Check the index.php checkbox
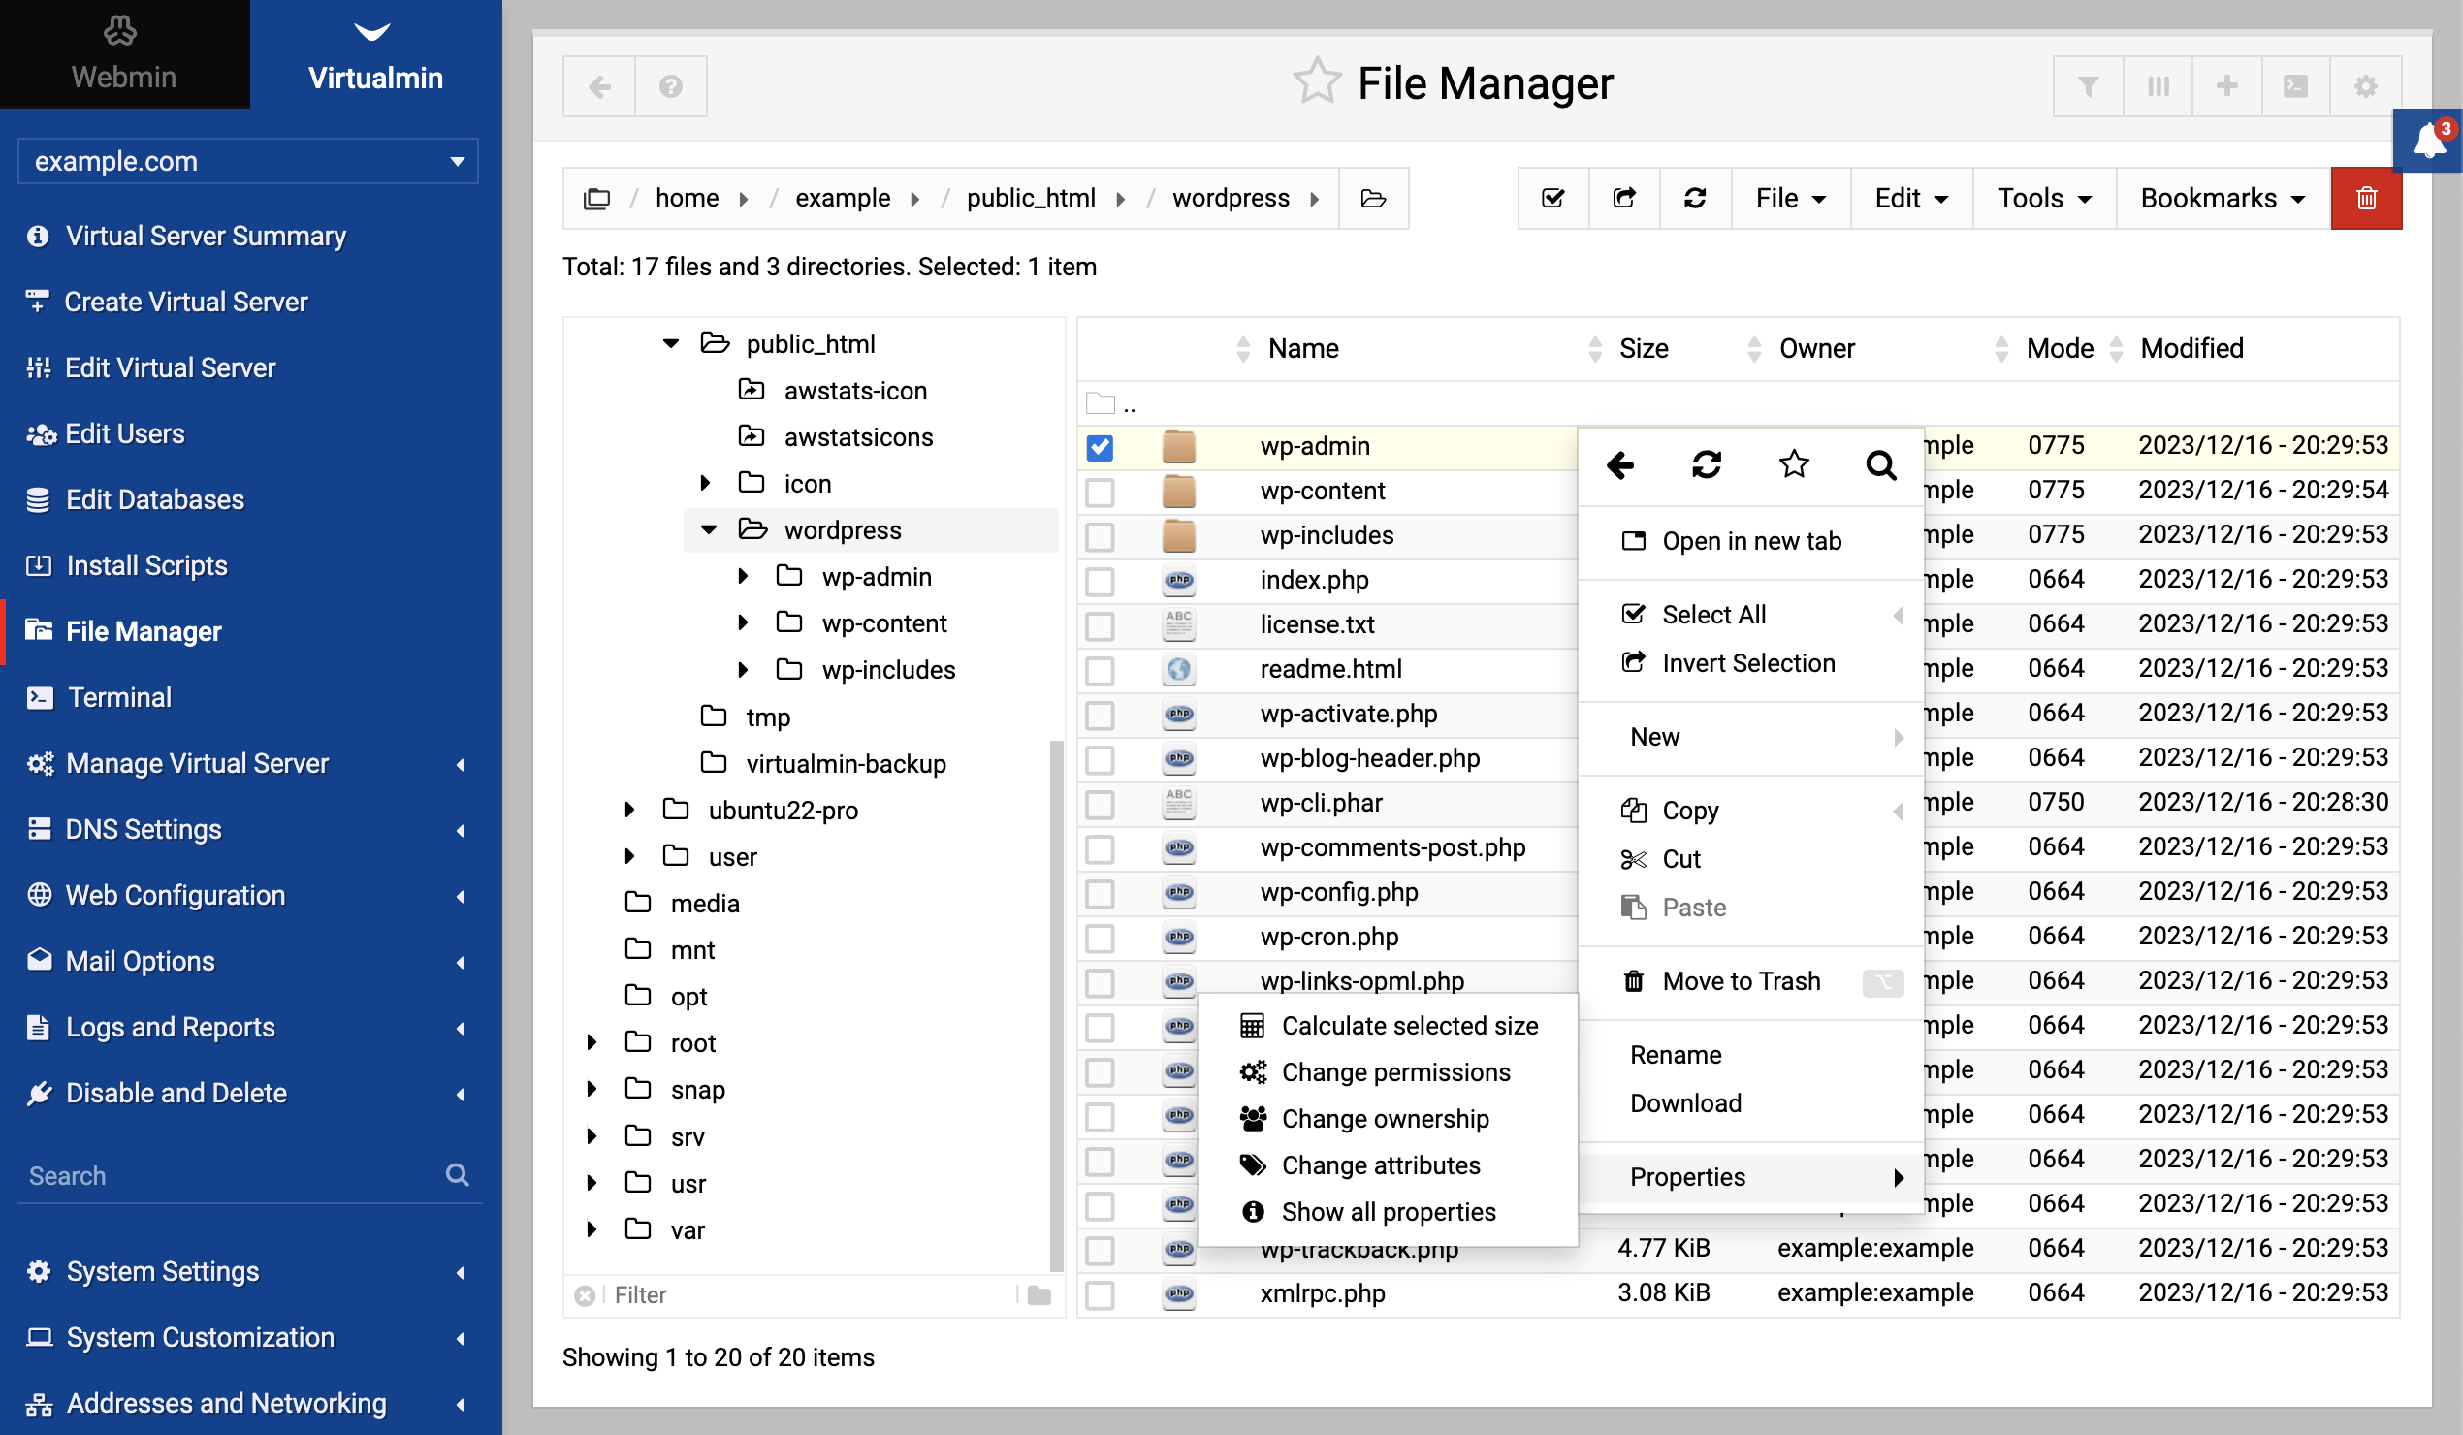 point(1100,581)
